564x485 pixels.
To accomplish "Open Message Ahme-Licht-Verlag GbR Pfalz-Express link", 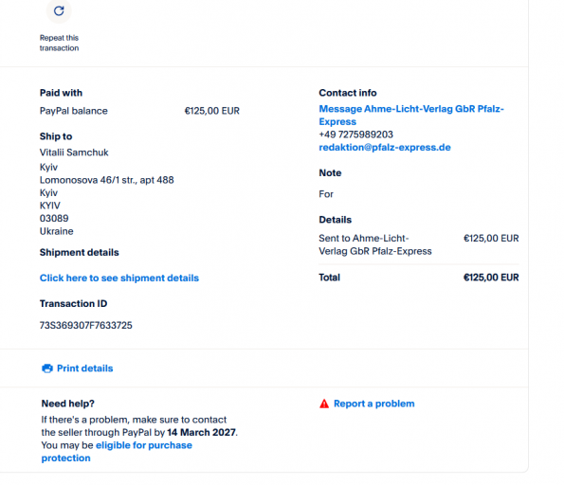I will (411, 115).
